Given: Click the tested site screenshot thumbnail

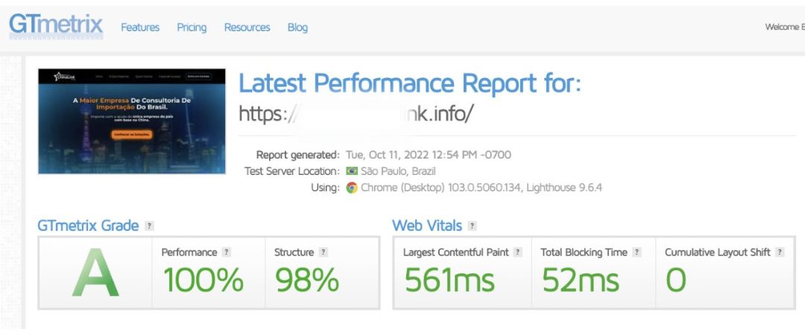Looking at the screenshot, I should coord(132,121).
